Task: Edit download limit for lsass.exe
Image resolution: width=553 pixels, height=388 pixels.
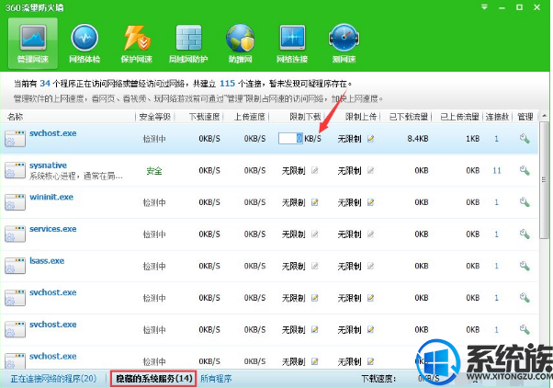Action: click(x=314, y=267)
